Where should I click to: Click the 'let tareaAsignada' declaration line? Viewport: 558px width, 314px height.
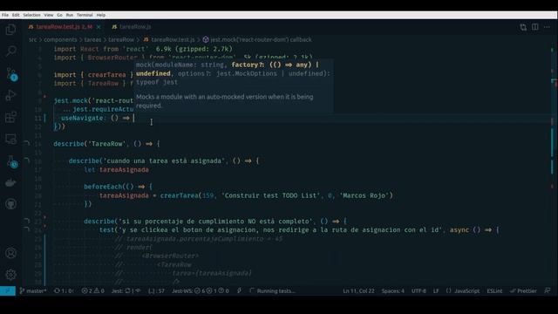point(116,169)
